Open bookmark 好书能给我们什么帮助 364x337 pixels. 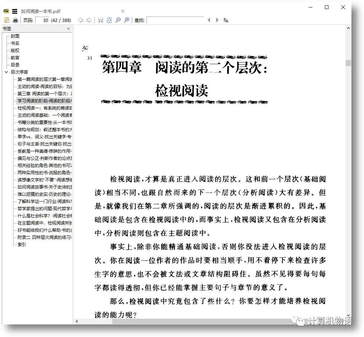click(x=45, y=230)
